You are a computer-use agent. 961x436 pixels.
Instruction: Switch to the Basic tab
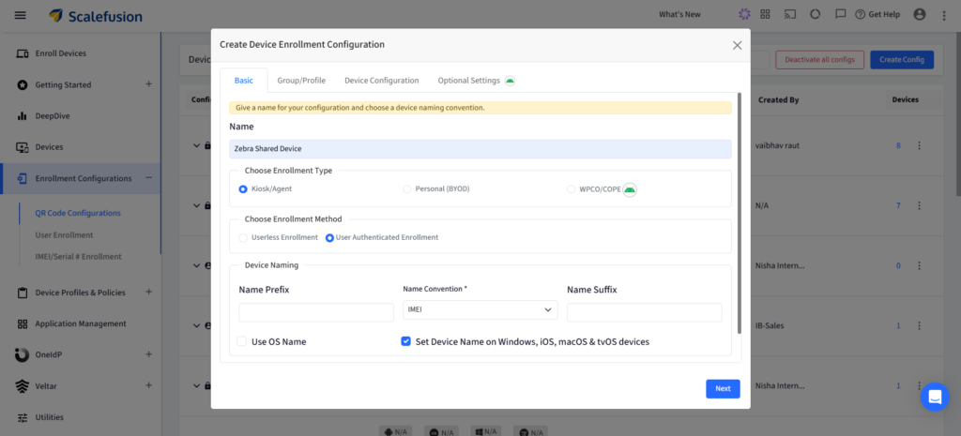point(244,81)
